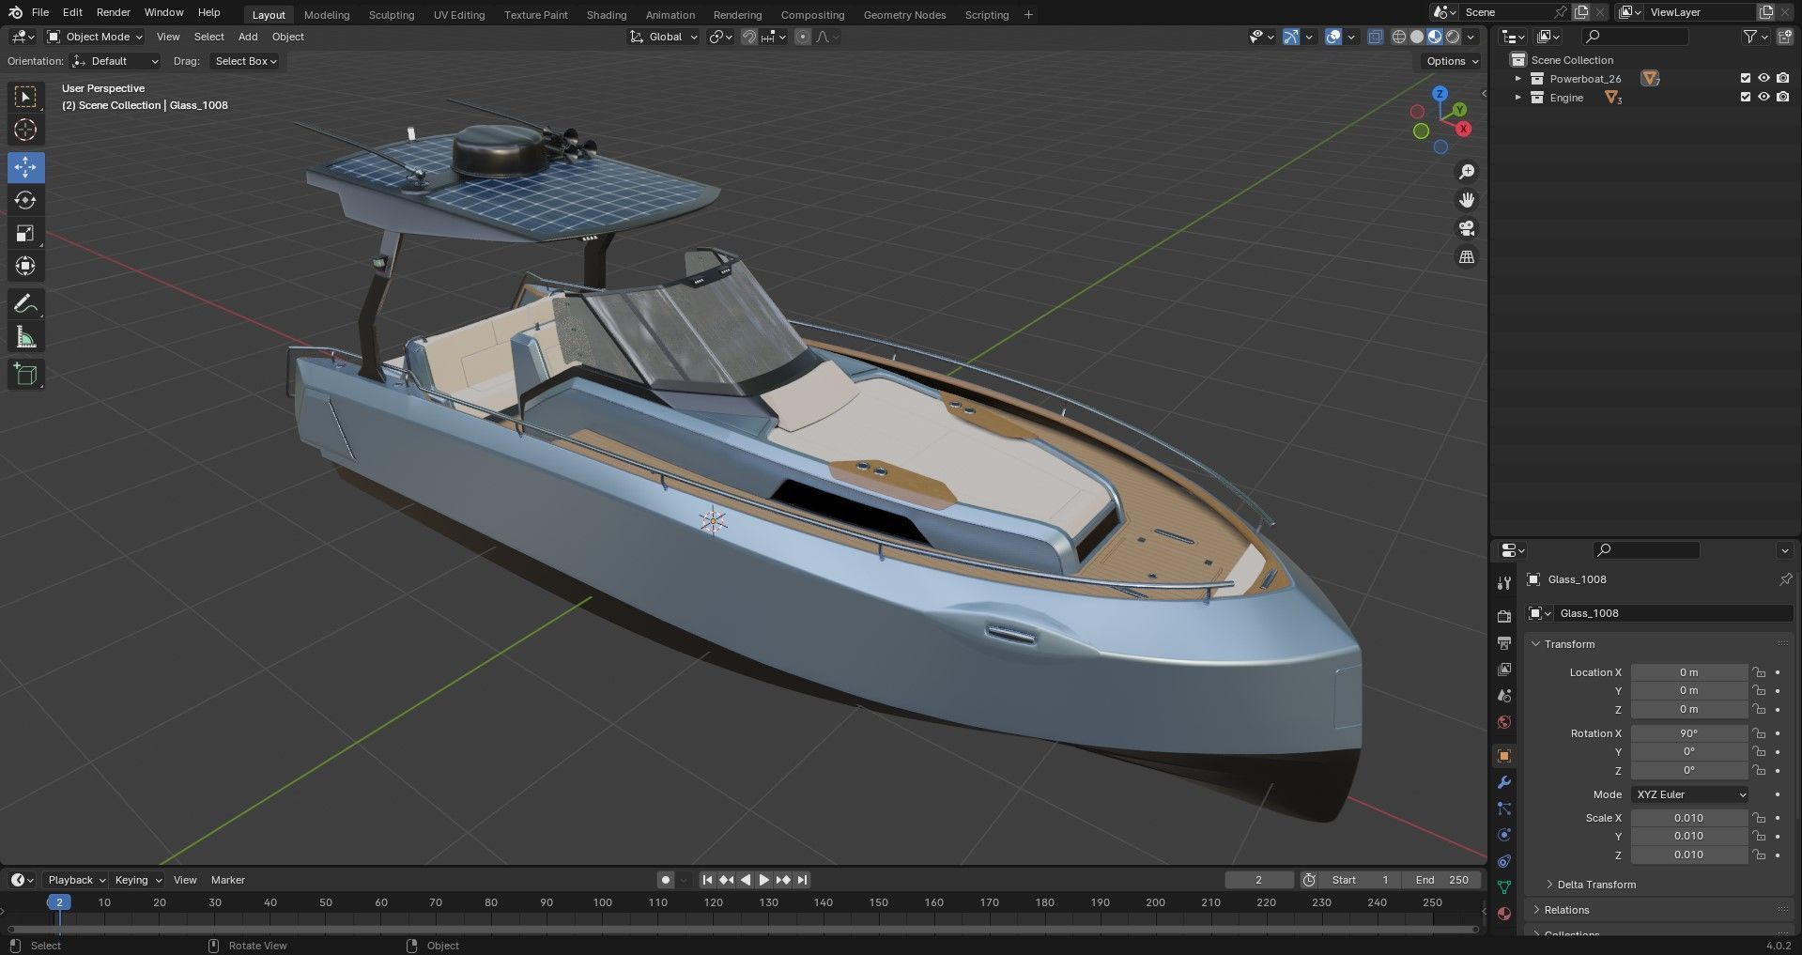The height and width of the screenshot is (955, 1802).
Task: Click the Pan view hand icon
Action: (x=1466, y=200)
